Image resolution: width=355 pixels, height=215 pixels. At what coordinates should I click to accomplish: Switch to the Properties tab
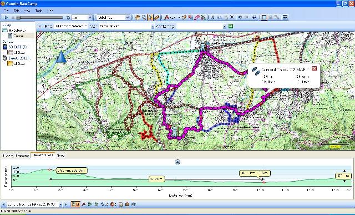22,156
